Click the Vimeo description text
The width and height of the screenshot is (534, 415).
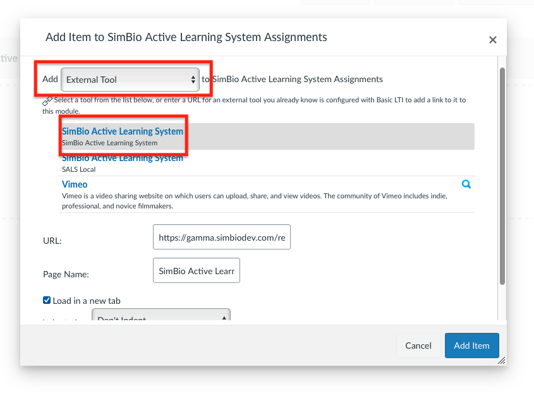click(253, 201)
